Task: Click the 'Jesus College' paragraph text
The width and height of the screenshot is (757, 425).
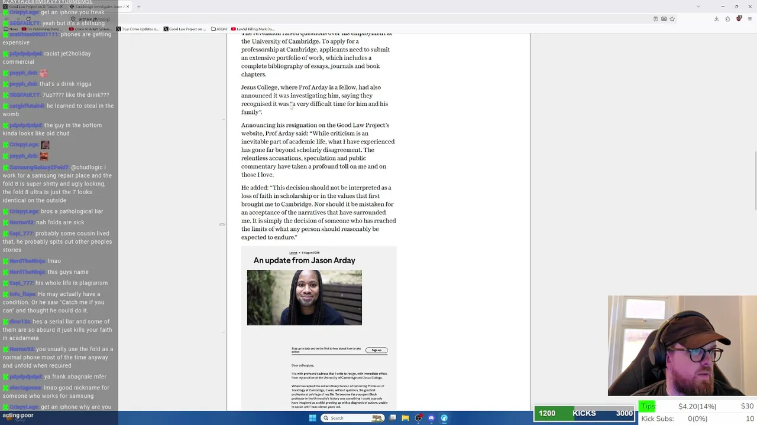Action: 315,100
